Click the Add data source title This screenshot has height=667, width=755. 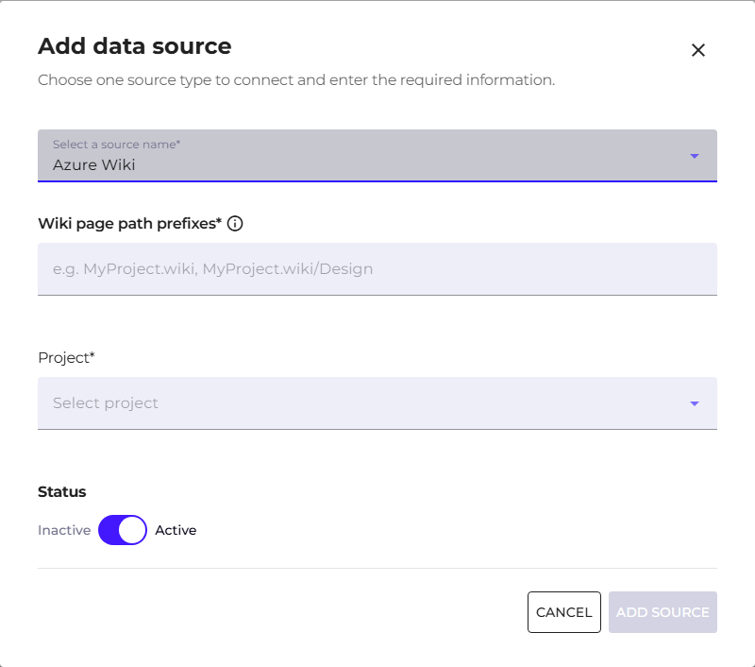(135, 46)
